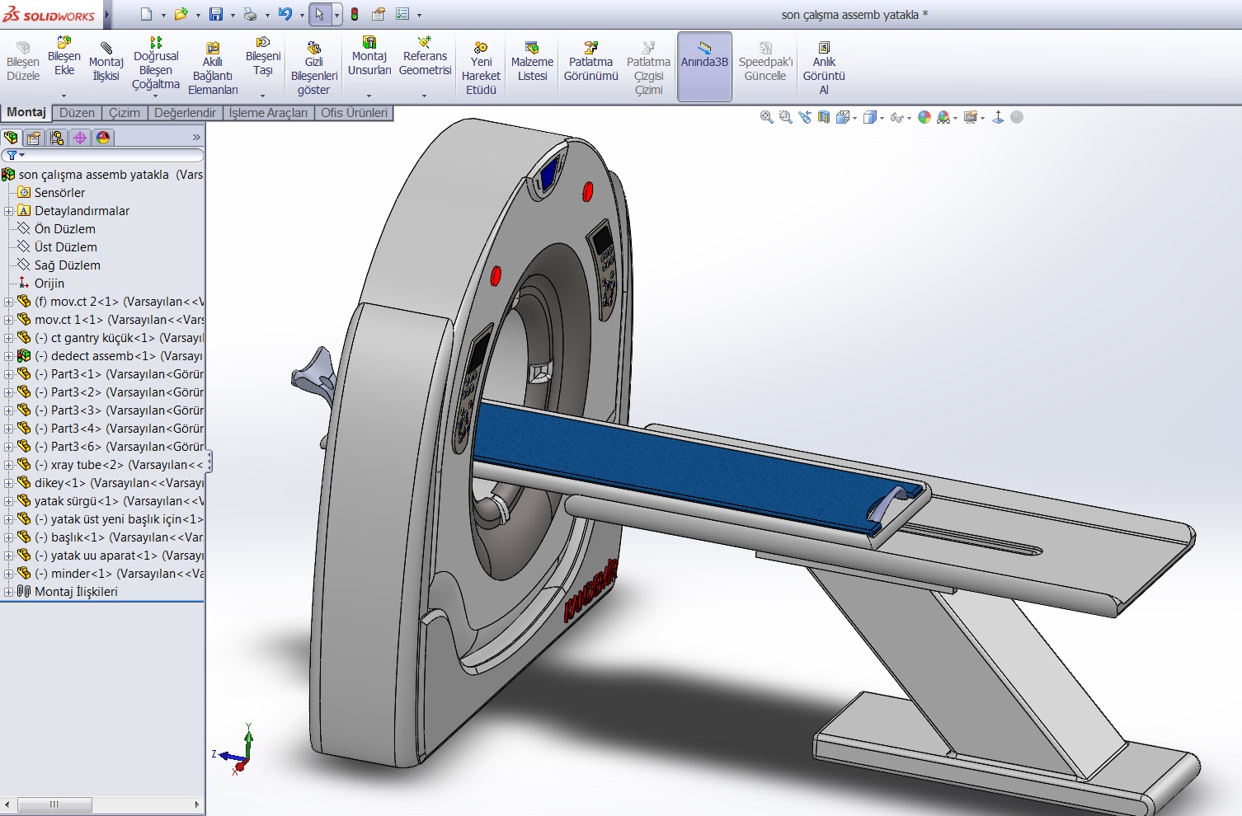1242x816 pixels.
Task: Click Akıllı Bağlantı Elemanları tool
Action: tap(213, 68)
